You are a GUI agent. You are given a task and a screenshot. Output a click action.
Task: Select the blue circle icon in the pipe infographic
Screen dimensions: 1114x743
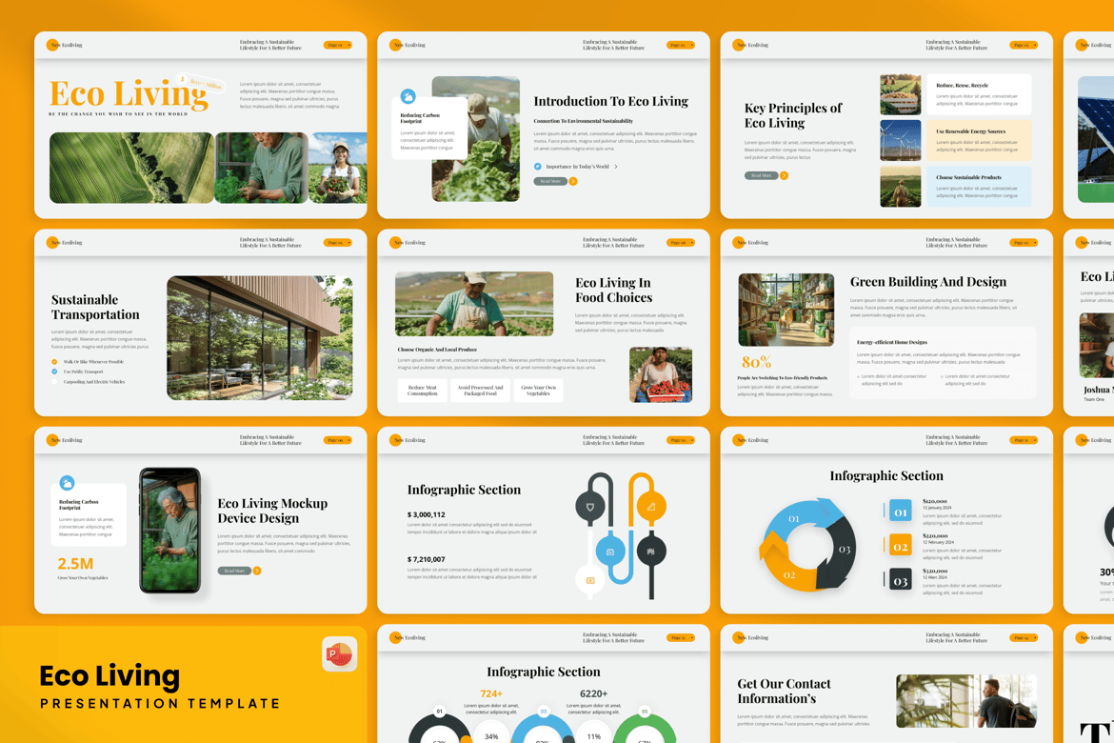click(610, 551)
